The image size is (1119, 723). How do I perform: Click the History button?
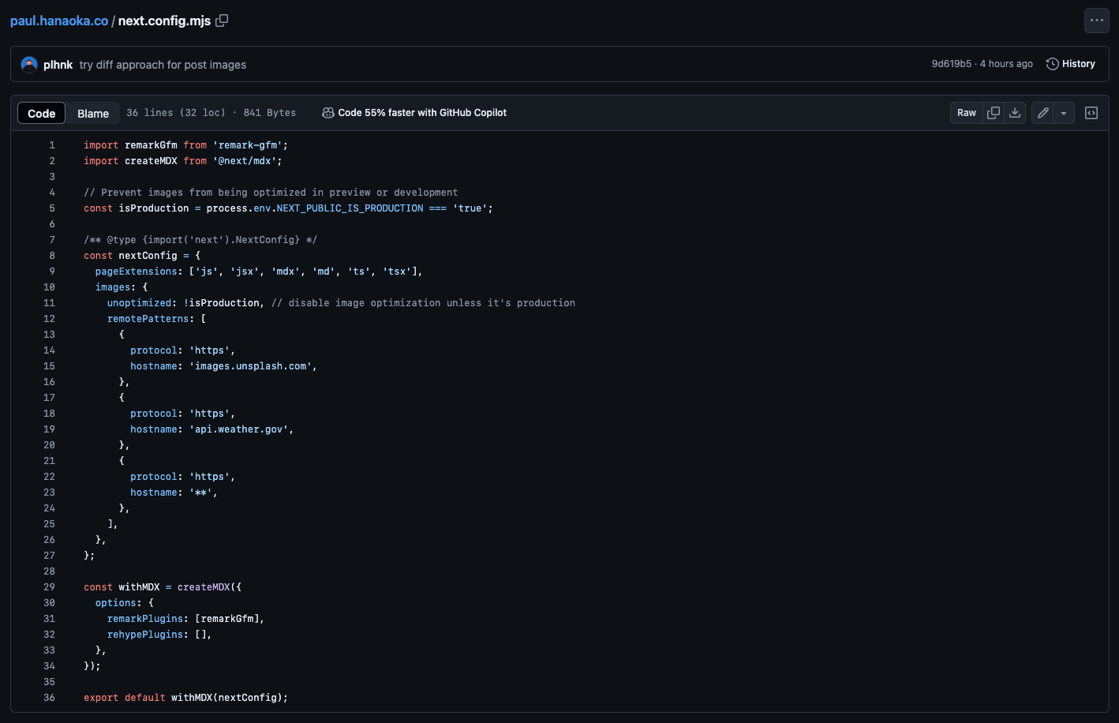(x=1070, y=63)
